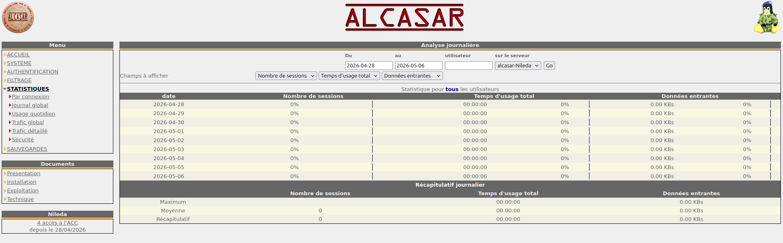Open the Installation document
The image size is (783, 243).
click(x=22, y=182)
